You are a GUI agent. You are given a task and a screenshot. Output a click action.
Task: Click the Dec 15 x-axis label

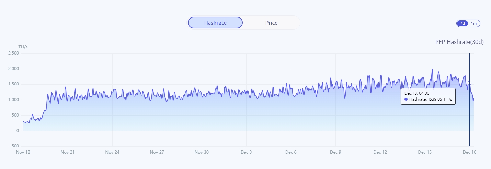coord(425,152)
